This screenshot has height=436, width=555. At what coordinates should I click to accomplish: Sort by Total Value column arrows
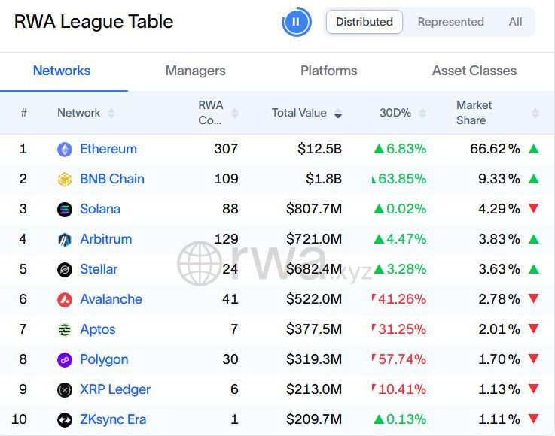click(x=338, y=113)
